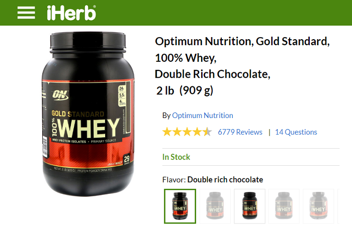Open the Optimum Nutrition brand link
This screenshot has width=352, height=228.
click(203, 116)
